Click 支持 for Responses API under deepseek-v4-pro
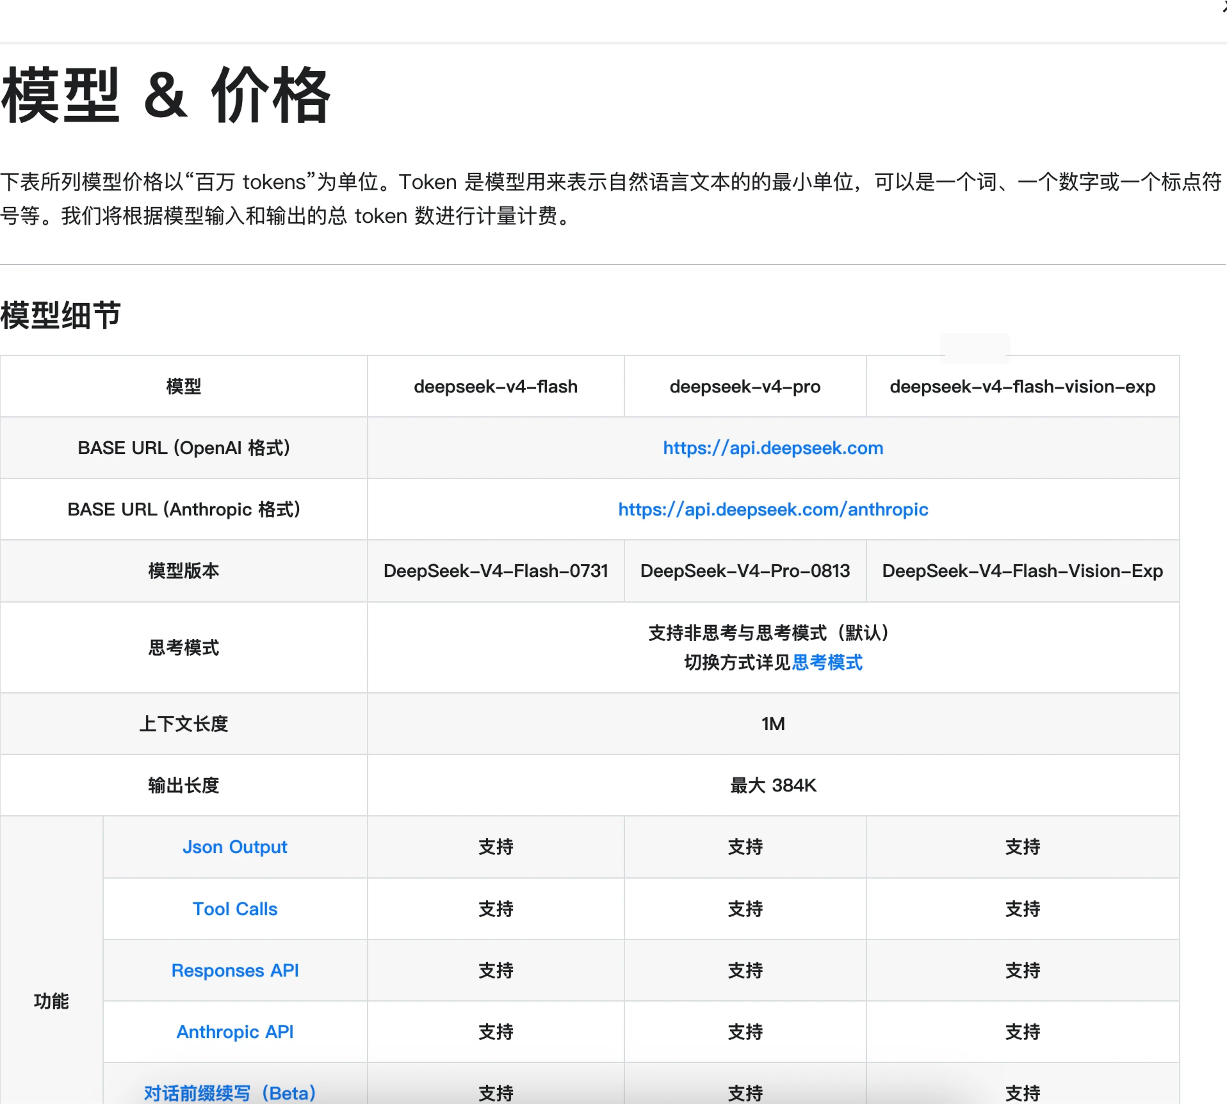Viewport: 1227px width, 1104px height. click(x=745, y=971)
